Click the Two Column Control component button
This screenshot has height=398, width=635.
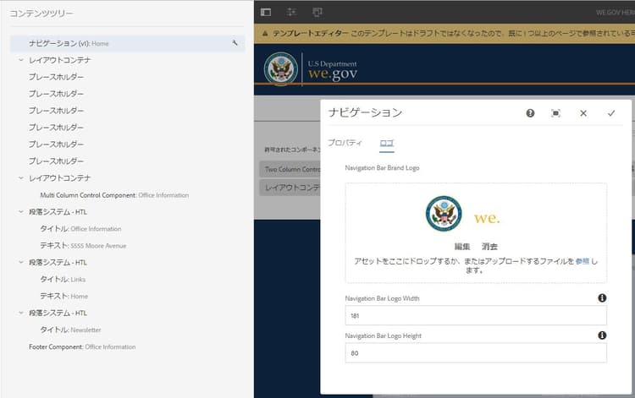[x=290, y=169]
